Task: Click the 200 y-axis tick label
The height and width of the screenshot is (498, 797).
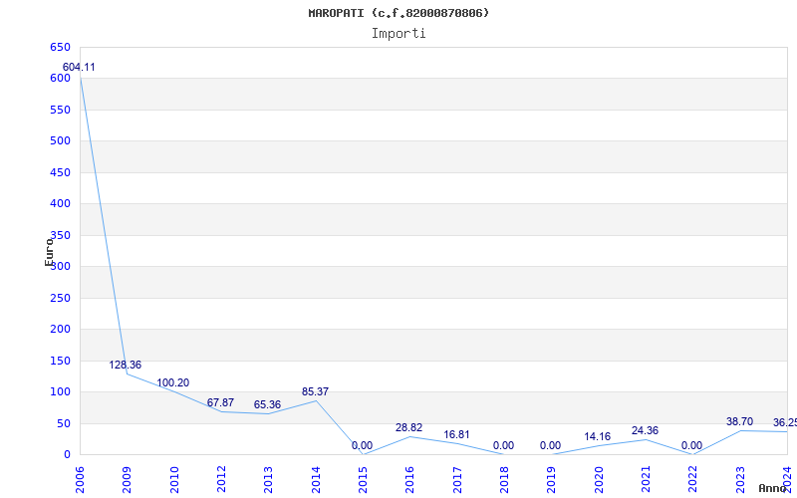Action: coord(60,330)
